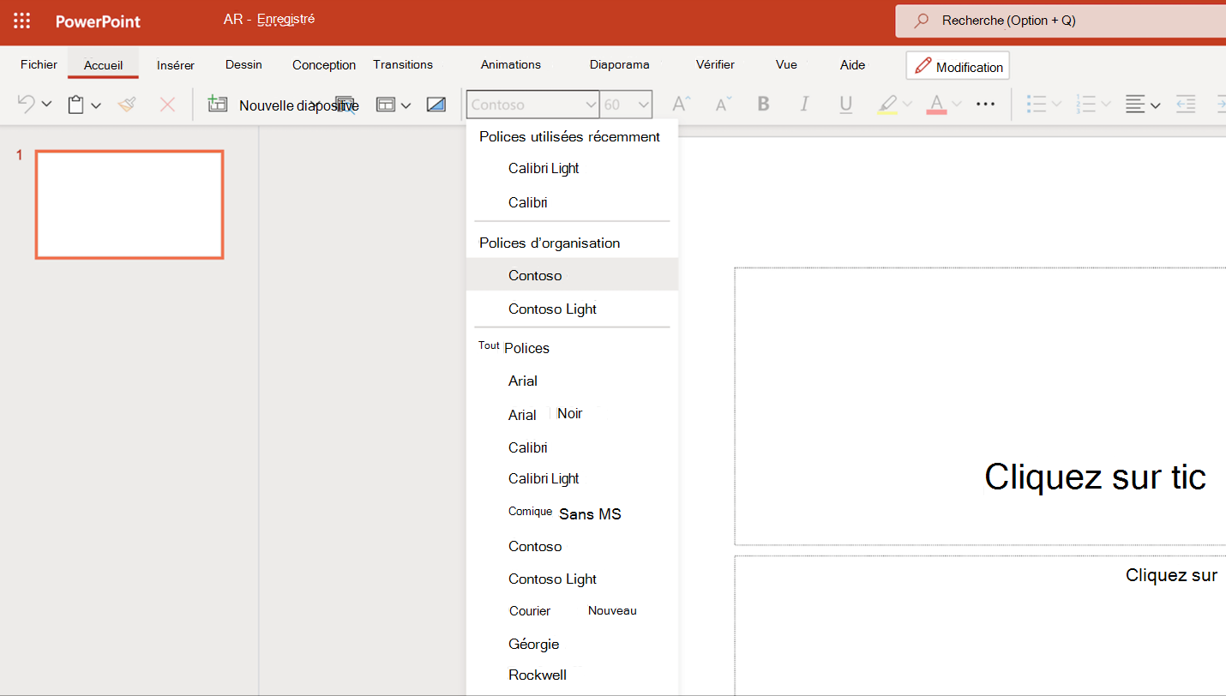Image resolution: width=1226 pixels, height=696 pixels.
Task: Toggle bold formatting
Action: [x=763, y=105]
